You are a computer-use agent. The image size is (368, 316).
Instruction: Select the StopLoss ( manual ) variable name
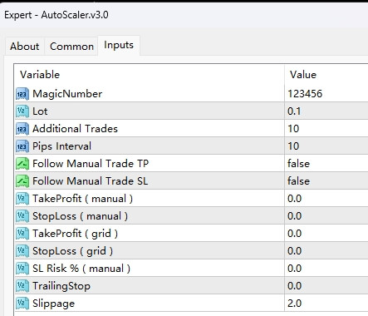click(80, 216)
